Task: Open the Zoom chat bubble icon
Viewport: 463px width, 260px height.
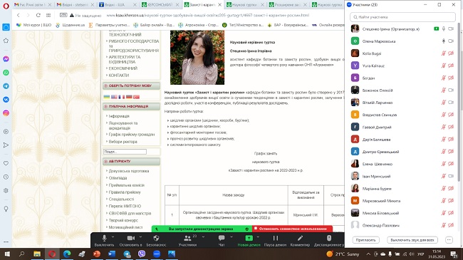Action: click(222, 238)
